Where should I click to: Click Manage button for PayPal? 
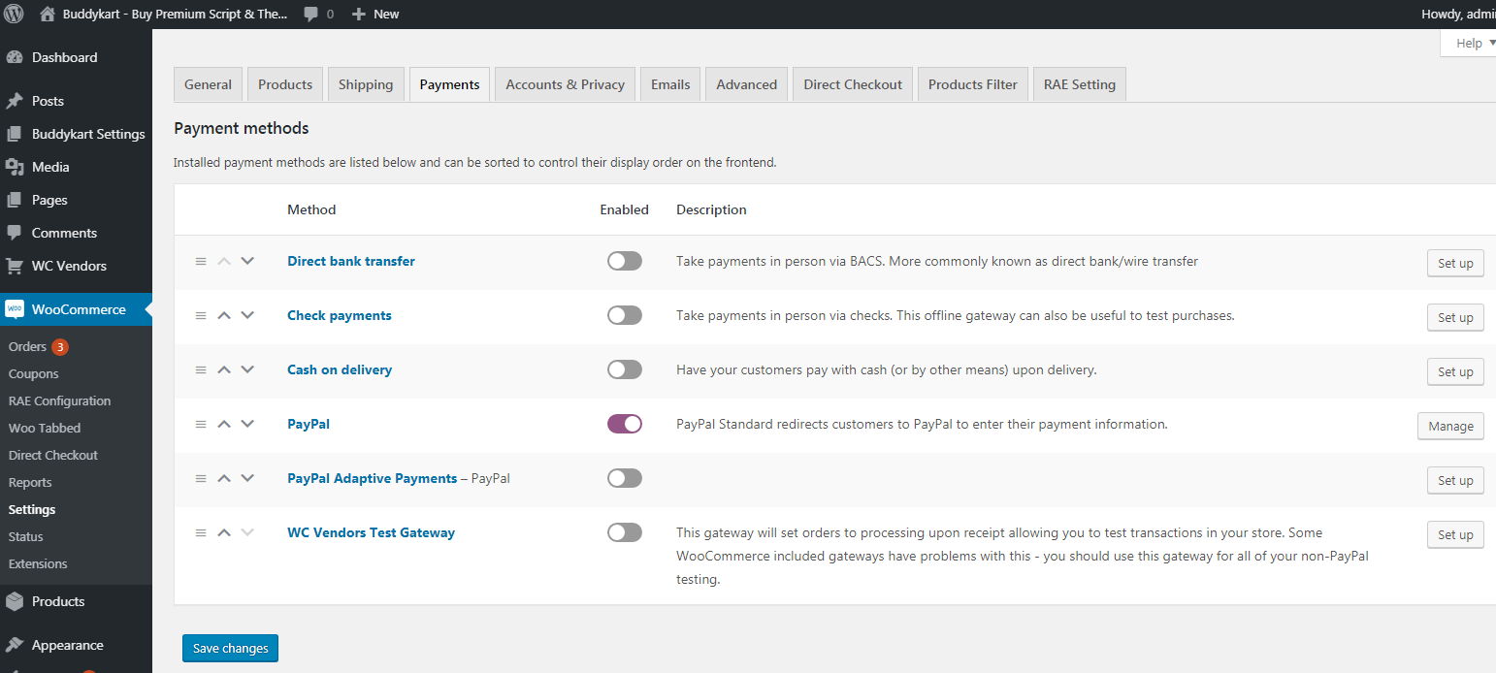(x=1450, y=426)
